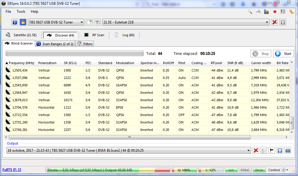Toggle the DiSEqC status indicator
Screen dimensions: 298x176
245,170
